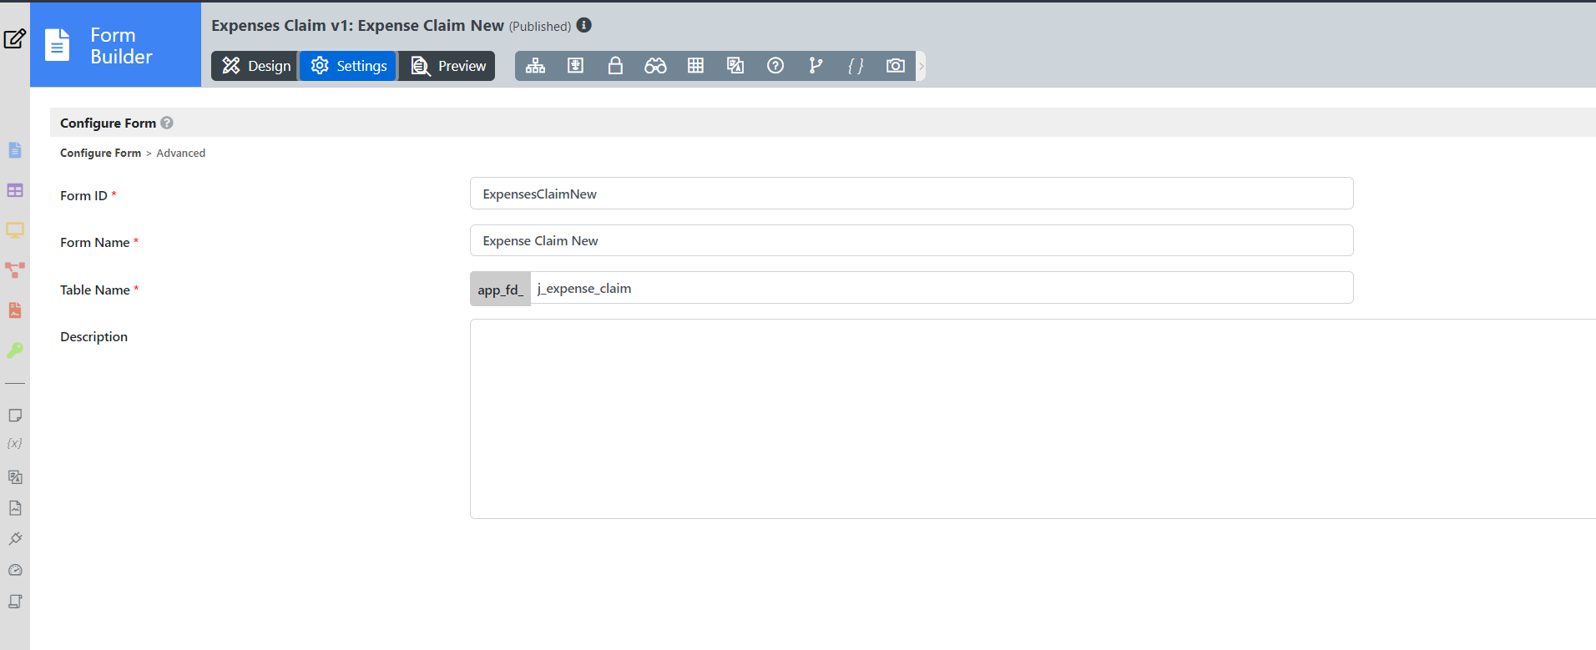The image size is (1596, 650).
Task: Click the 'Configure Form' section heading
Action: click(x=108, y=123)
